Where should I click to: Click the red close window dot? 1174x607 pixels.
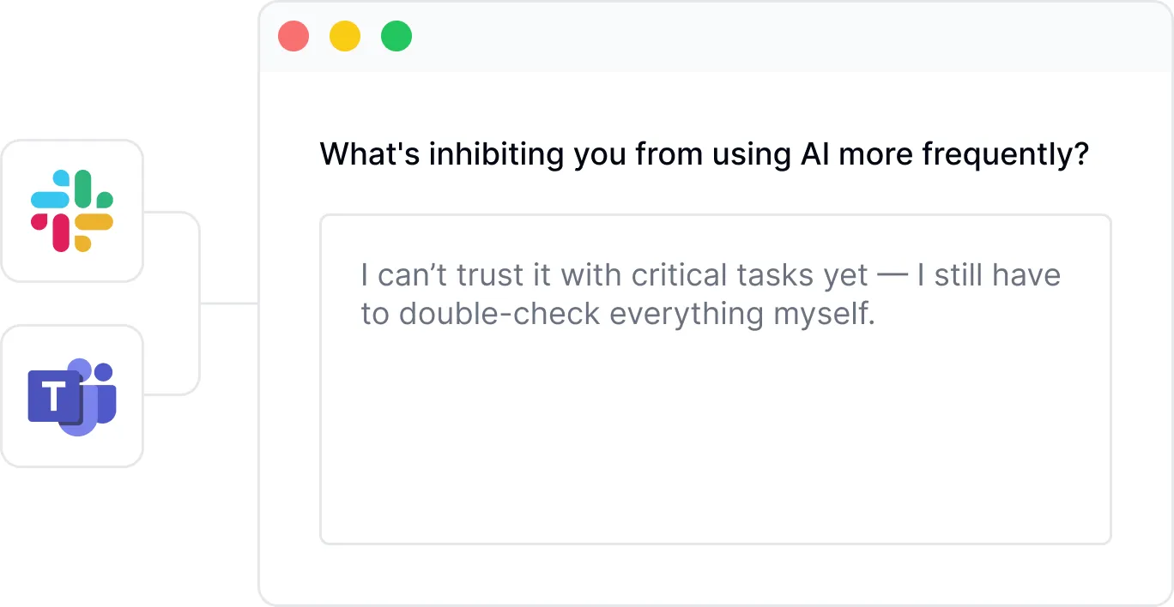point(293,37)
